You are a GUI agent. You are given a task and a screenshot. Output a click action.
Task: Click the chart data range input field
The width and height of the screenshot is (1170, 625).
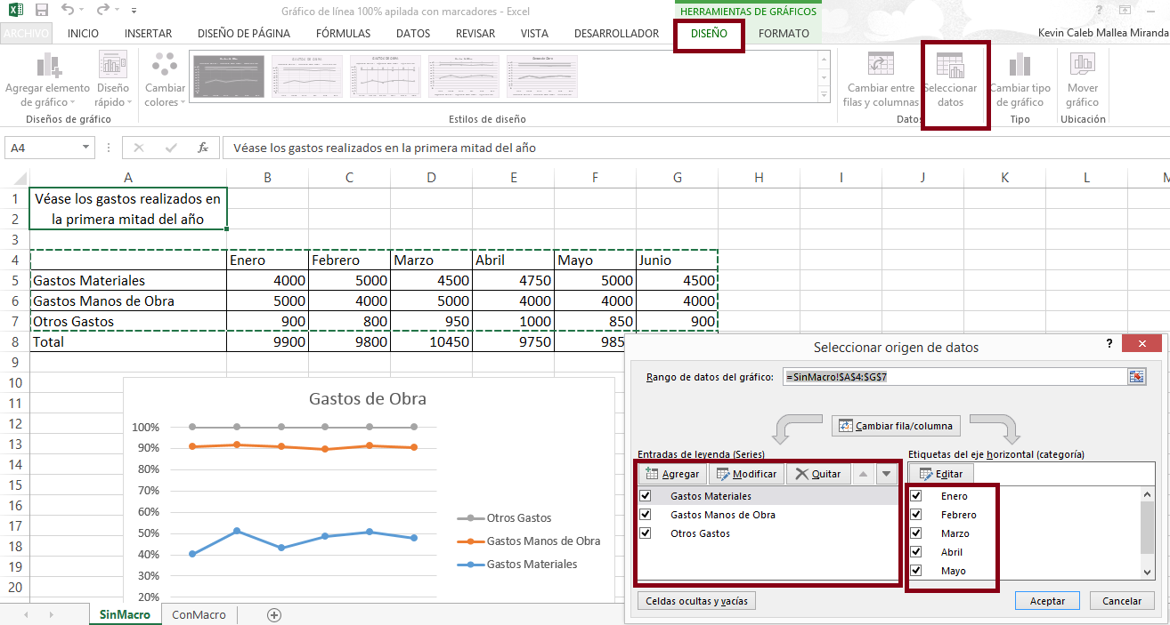(x=953, y=377)
